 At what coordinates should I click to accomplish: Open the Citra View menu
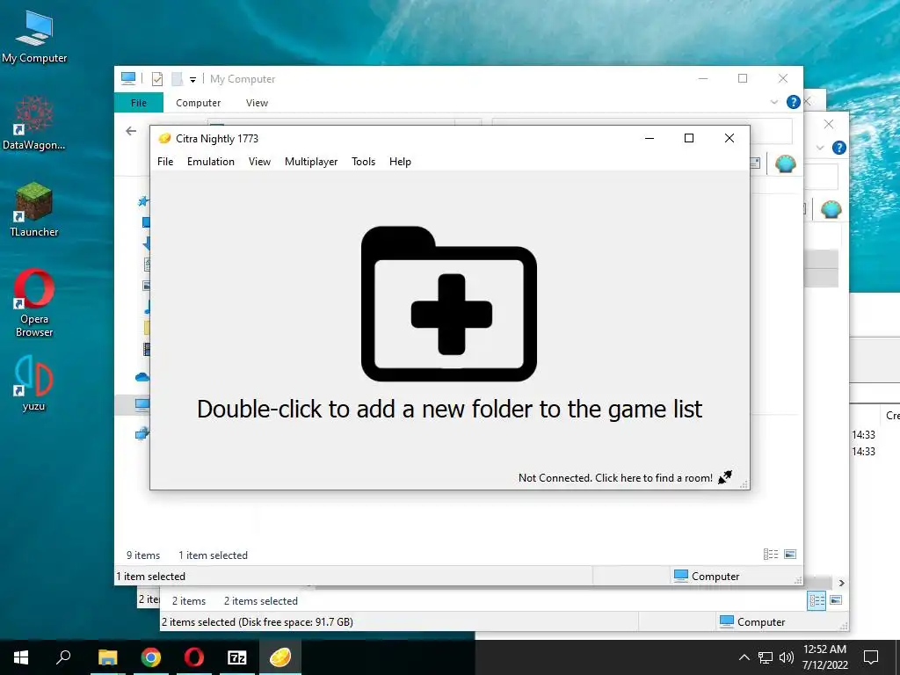pyautogui.click(x=259, y=162)
